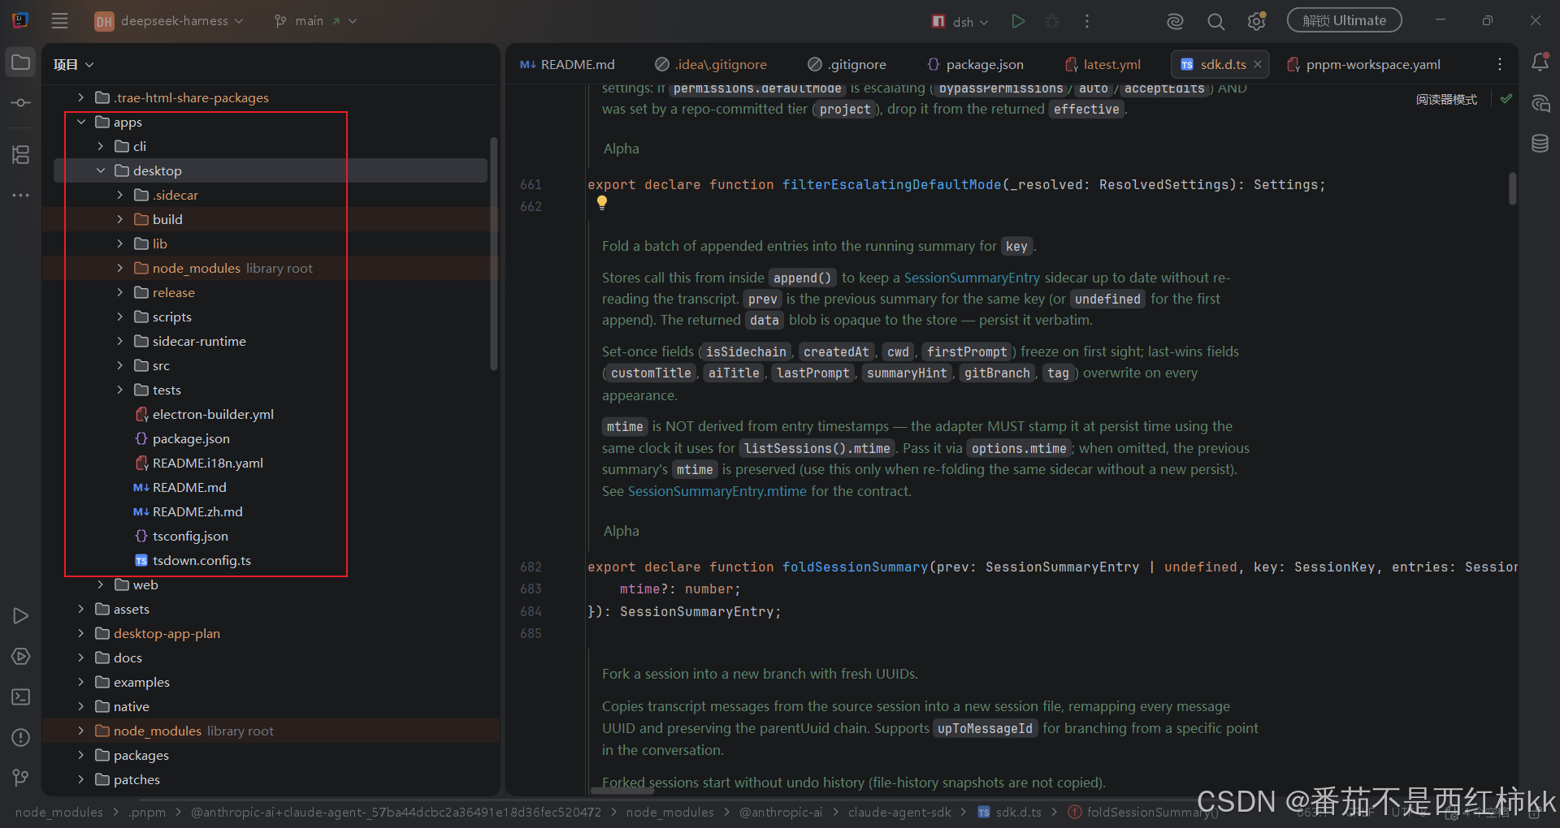Open the AI assistant swirl icon
The height and width of the screenshot is (828, 1560).
[1175, 21]
